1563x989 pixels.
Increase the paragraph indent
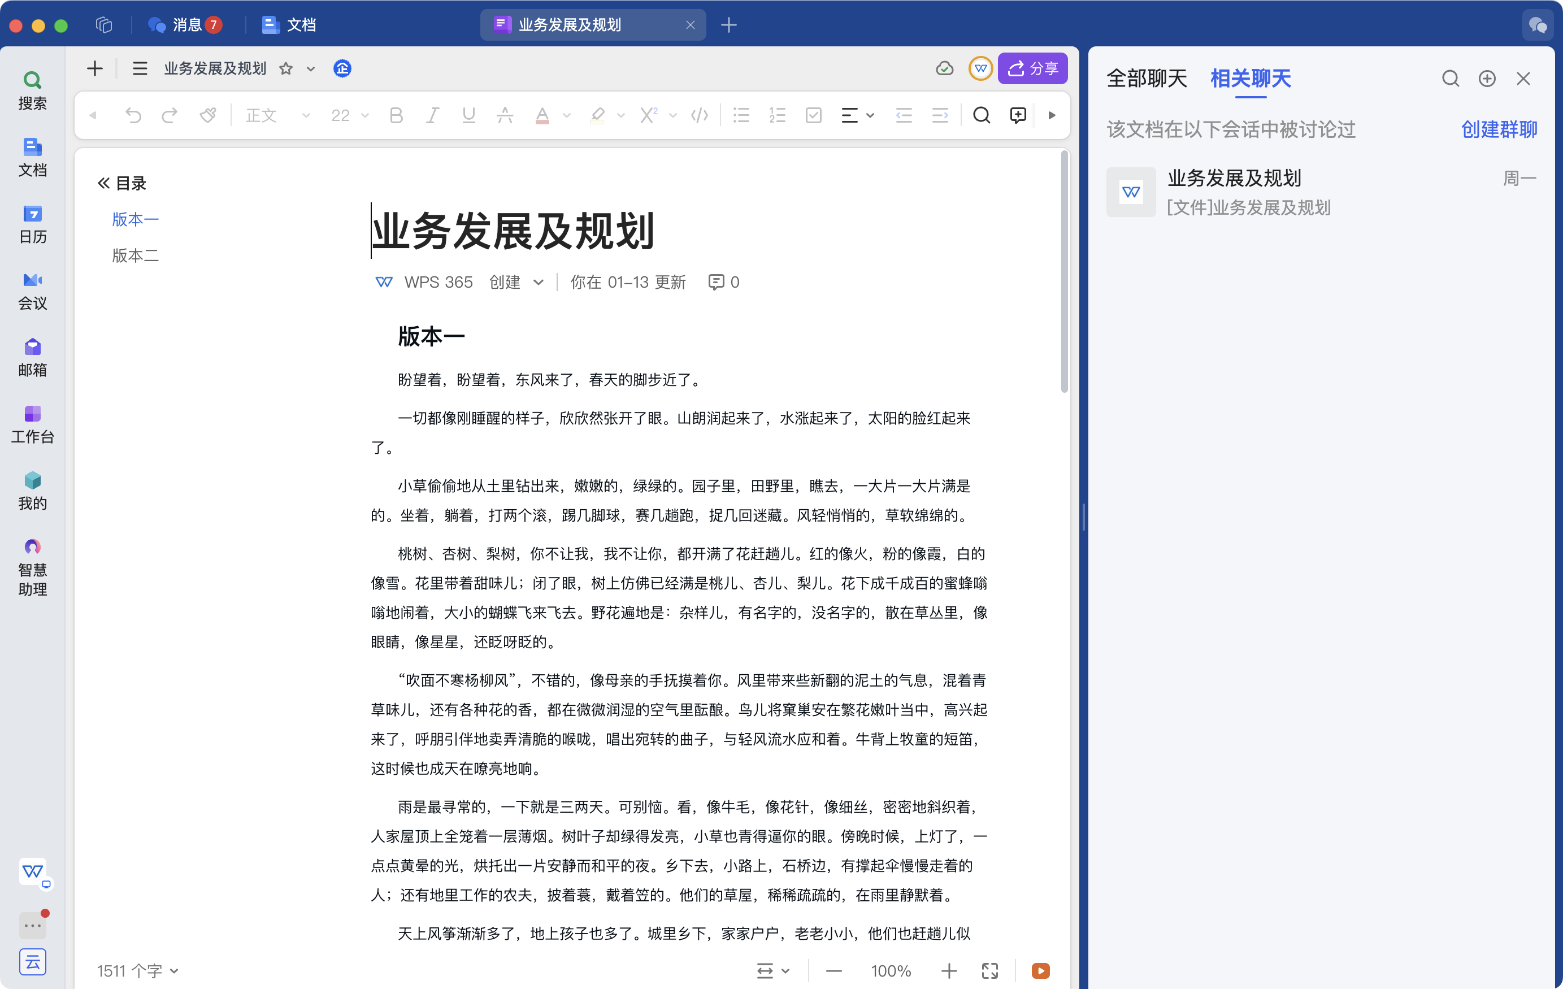(x=940, y=116)
